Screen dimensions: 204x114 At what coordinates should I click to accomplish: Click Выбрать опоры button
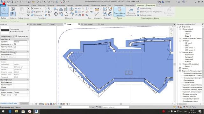[144, 15]
